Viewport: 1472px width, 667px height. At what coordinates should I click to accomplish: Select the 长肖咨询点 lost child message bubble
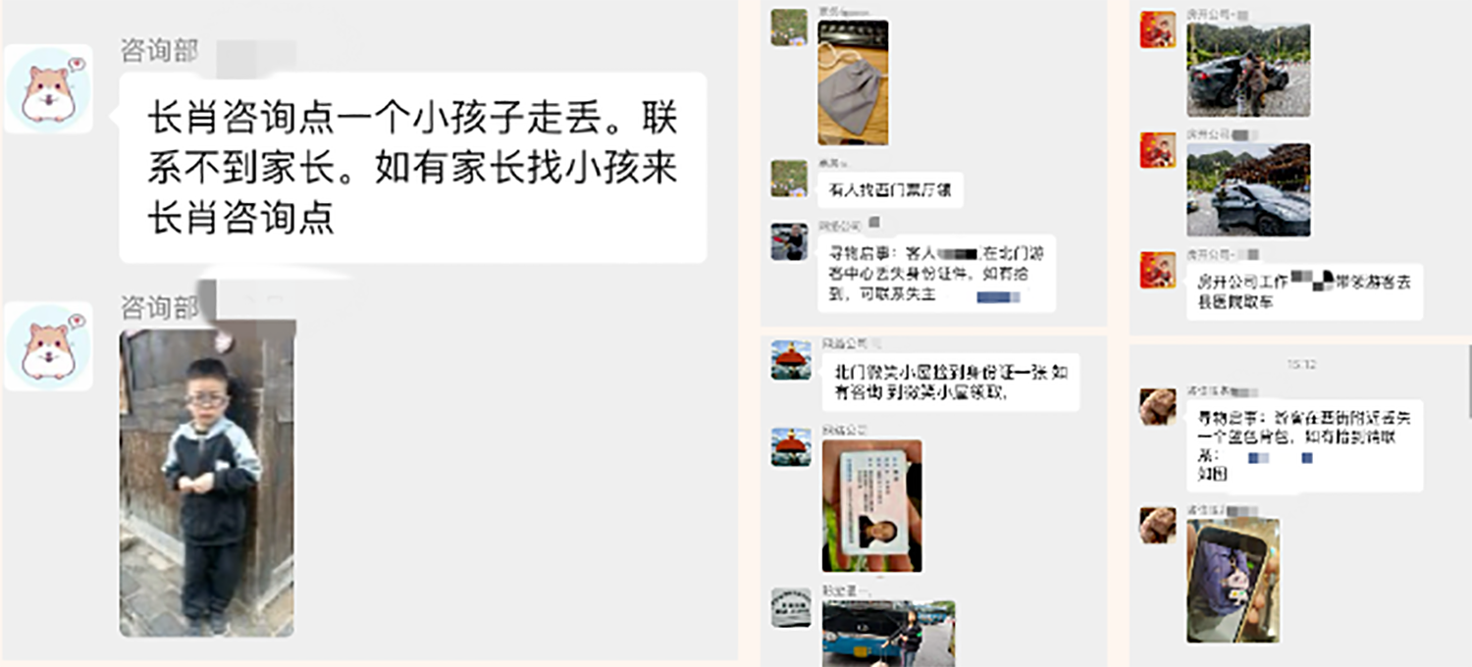[x=412, y=168]
